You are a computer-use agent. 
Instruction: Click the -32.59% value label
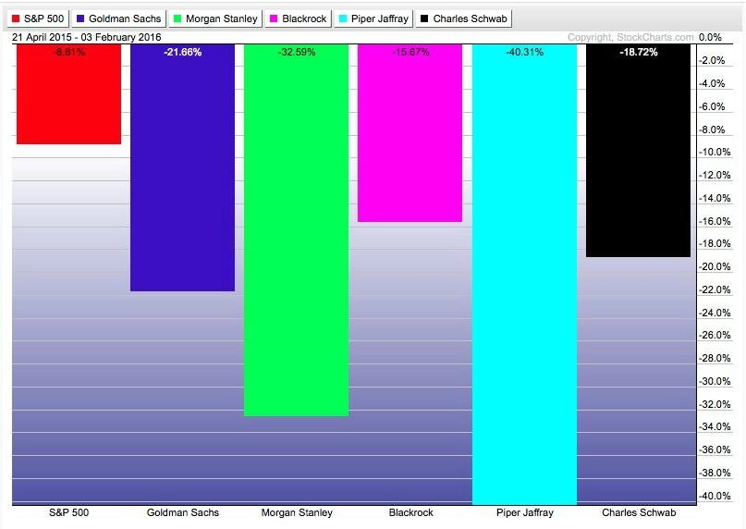pos(297,52)
